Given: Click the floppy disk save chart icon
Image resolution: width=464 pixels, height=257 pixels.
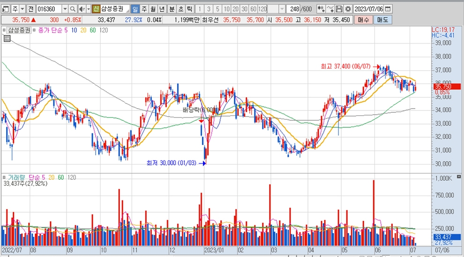Looking at the screenshot, I should point(339,9).
